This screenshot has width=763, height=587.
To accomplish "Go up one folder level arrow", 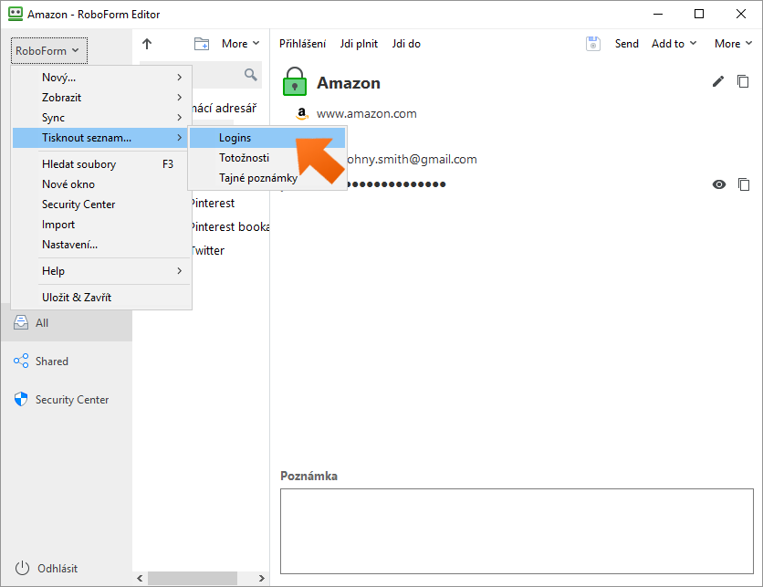I will click(x=147, y=44).
